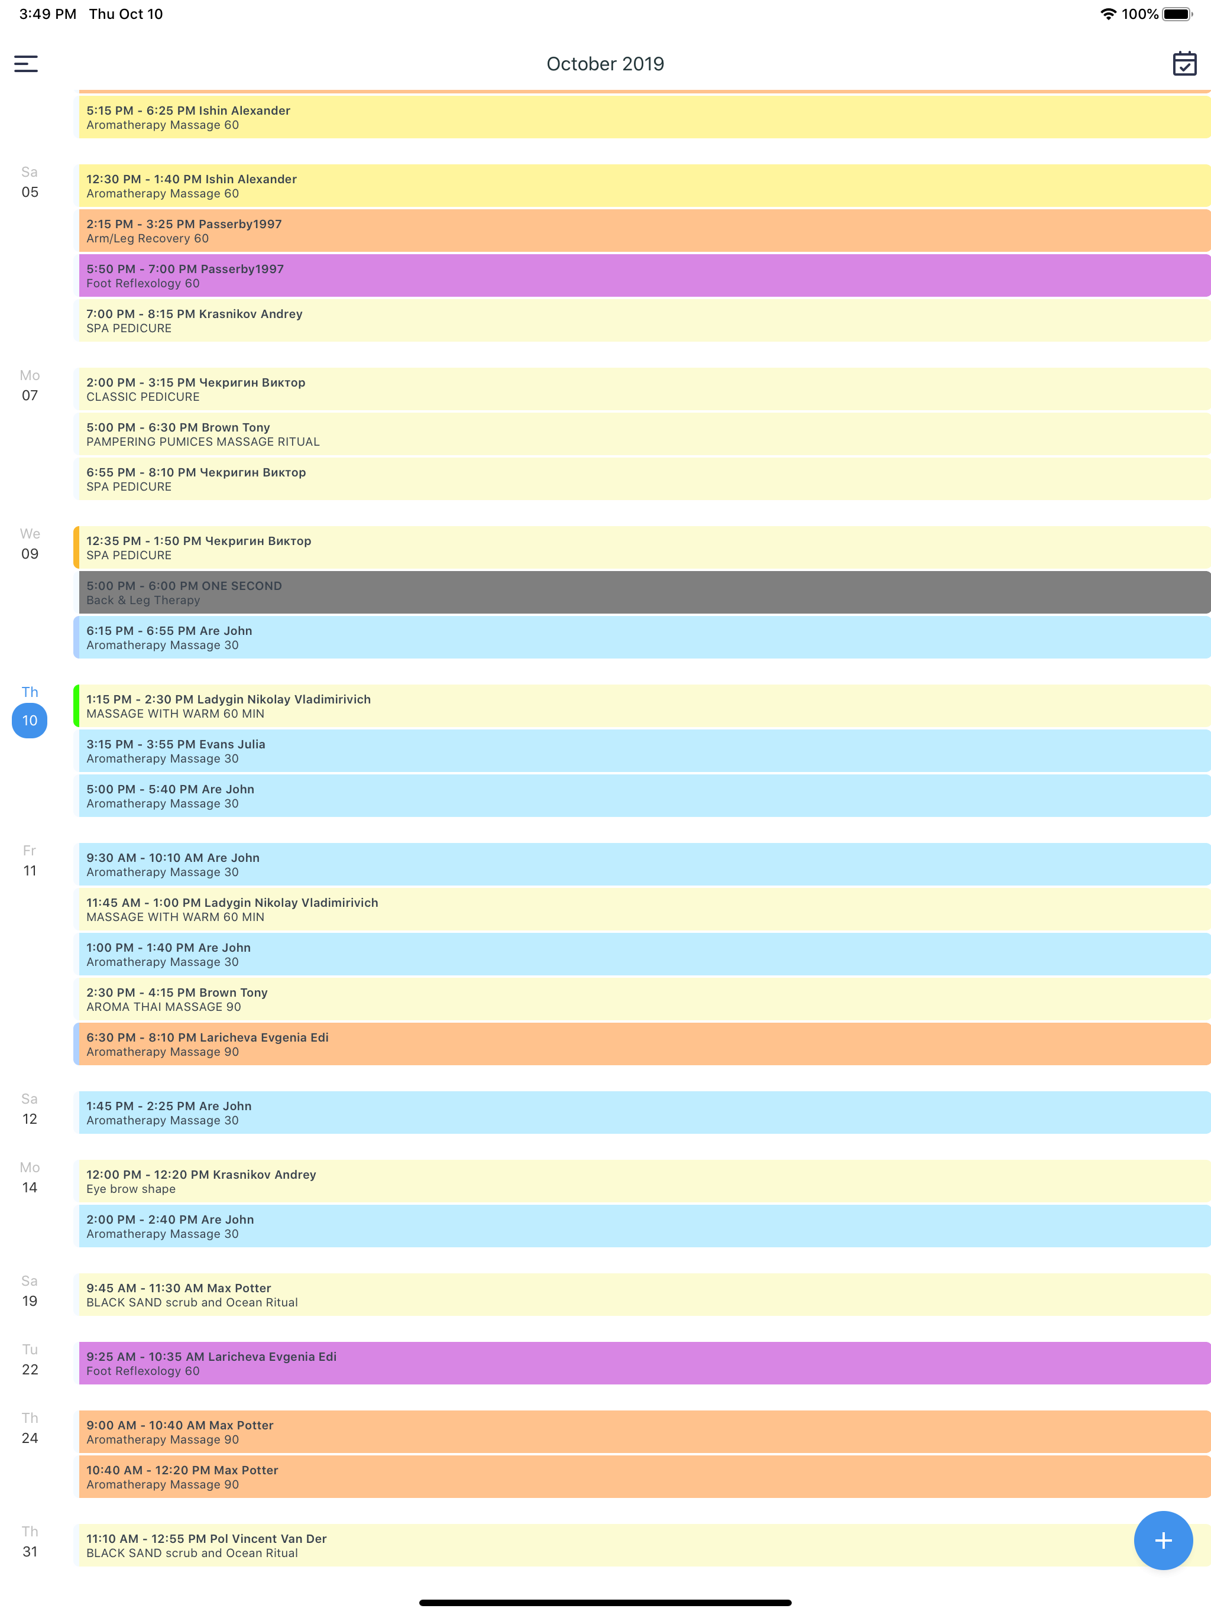1211x1615 pixels.
Task: Open Brown Tony PAMPERING PUMICES MASSAGE RITUAL
Action: coord(643,434)
